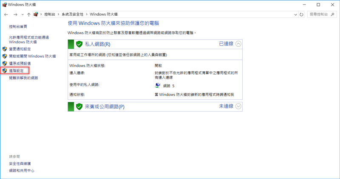Click the 私人網路(R) heading text
This screenshot has width=340, height=179.
[98, 44]
